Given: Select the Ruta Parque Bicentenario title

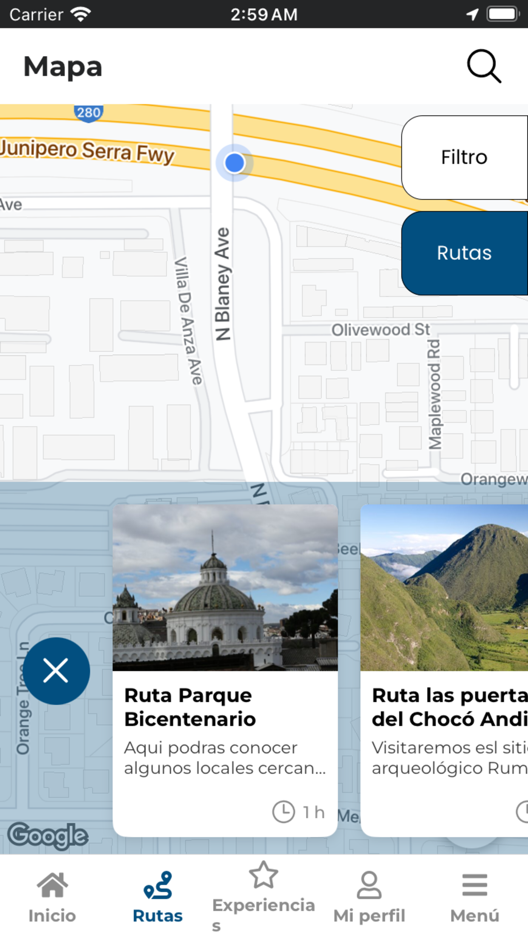Looking at the screenshot, I should (190, 707).
